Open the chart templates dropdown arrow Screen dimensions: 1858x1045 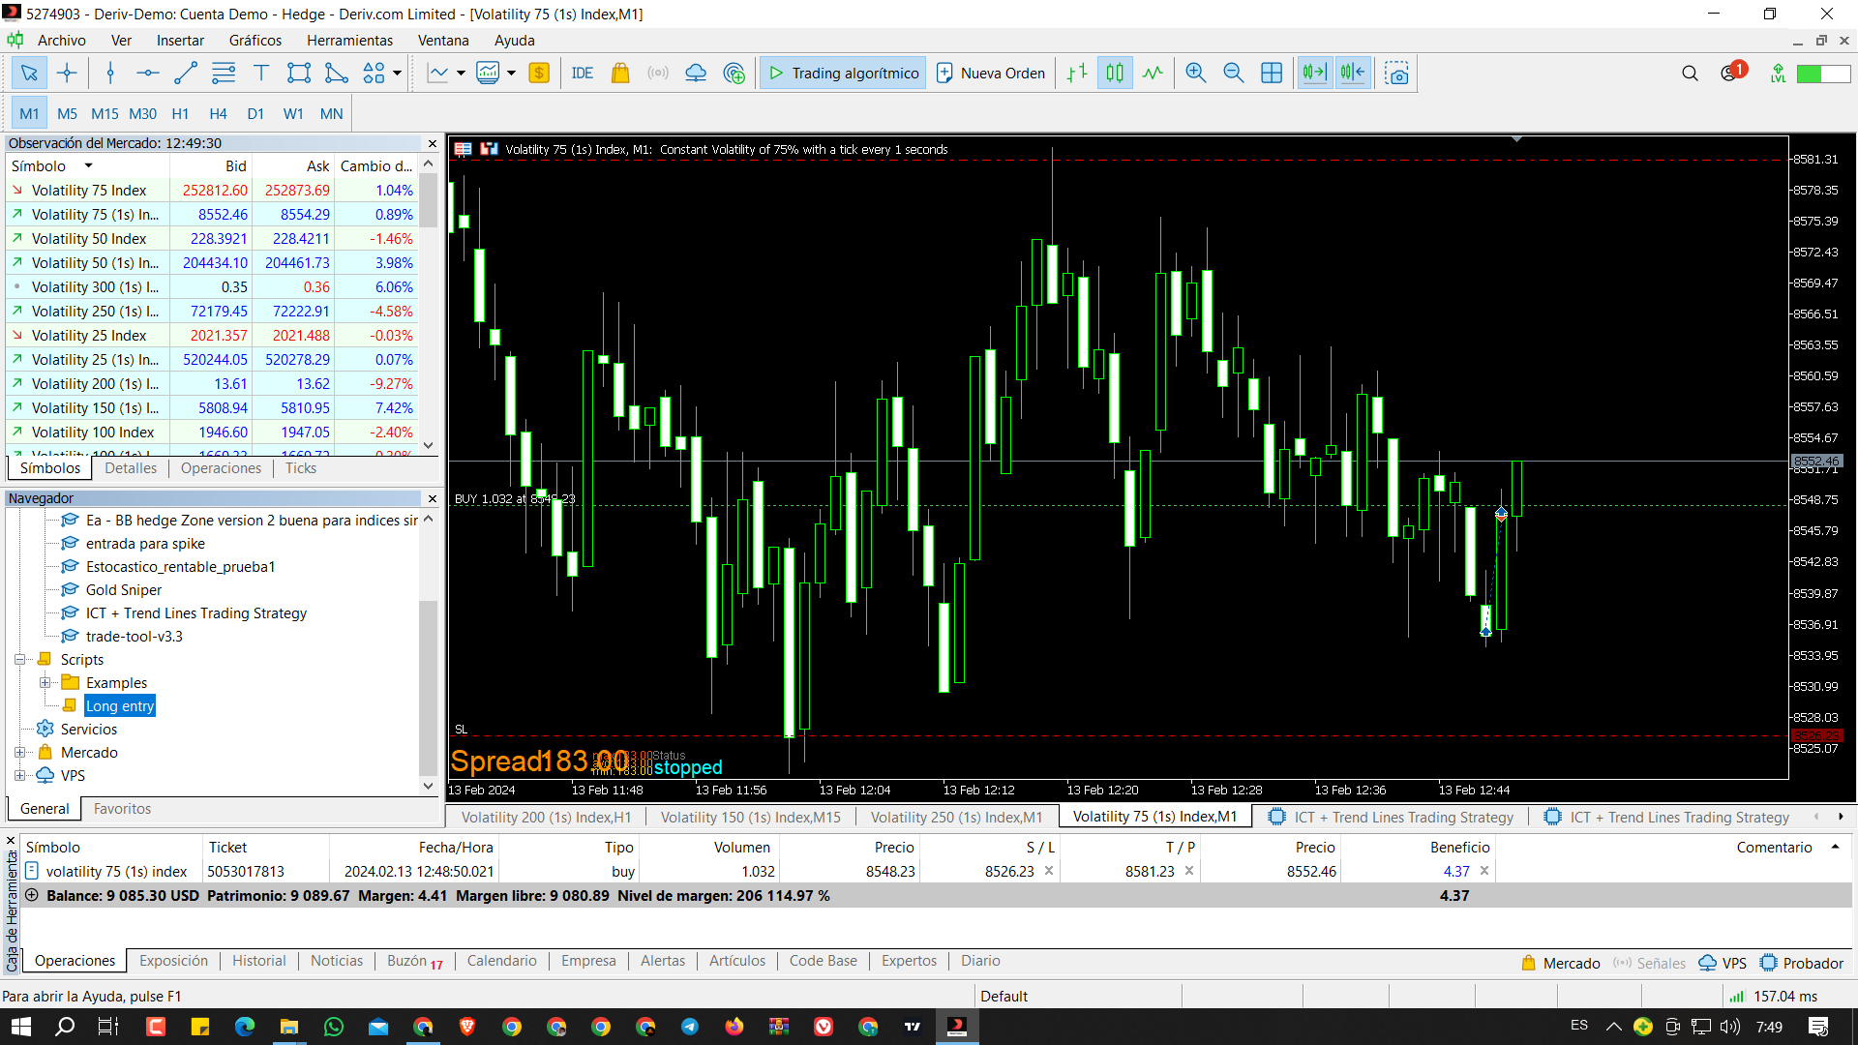point(511,74)
